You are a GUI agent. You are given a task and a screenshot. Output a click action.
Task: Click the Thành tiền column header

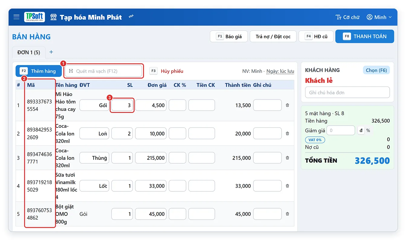(x=238, y=85)
